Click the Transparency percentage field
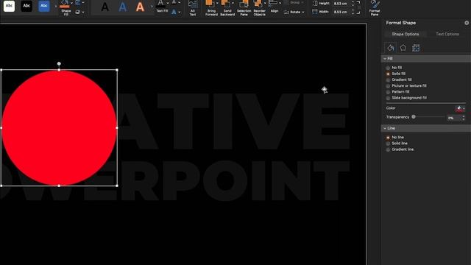471x265 pixels. click(x=453, y=118)
